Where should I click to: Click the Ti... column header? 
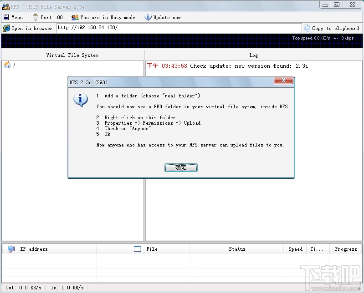pos(318,249)
